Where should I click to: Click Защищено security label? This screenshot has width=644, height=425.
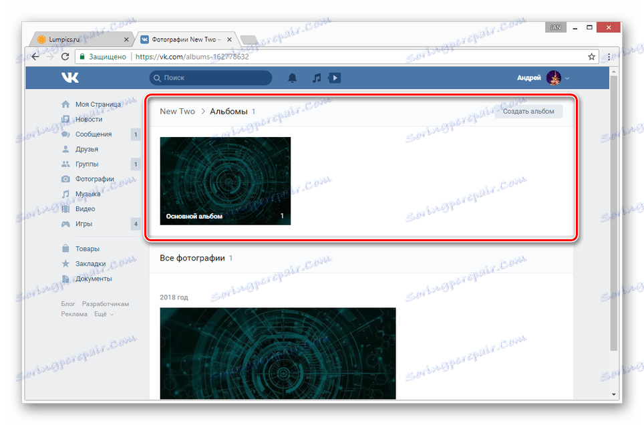[108, 57]
